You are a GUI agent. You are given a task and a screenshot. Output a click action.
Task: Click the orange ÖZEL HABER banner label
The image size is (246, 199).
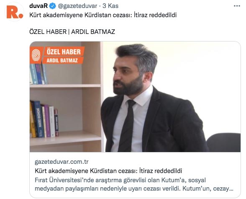(64, 52)
